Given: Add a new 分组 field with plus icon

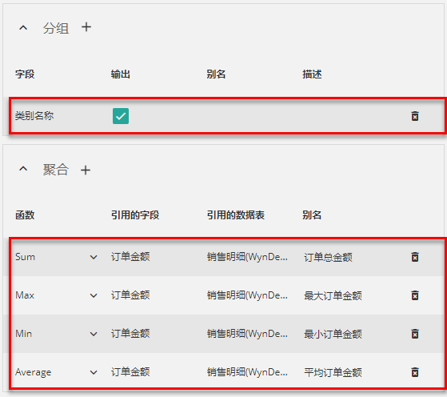Looking at the screenshot, I should 86,27.
